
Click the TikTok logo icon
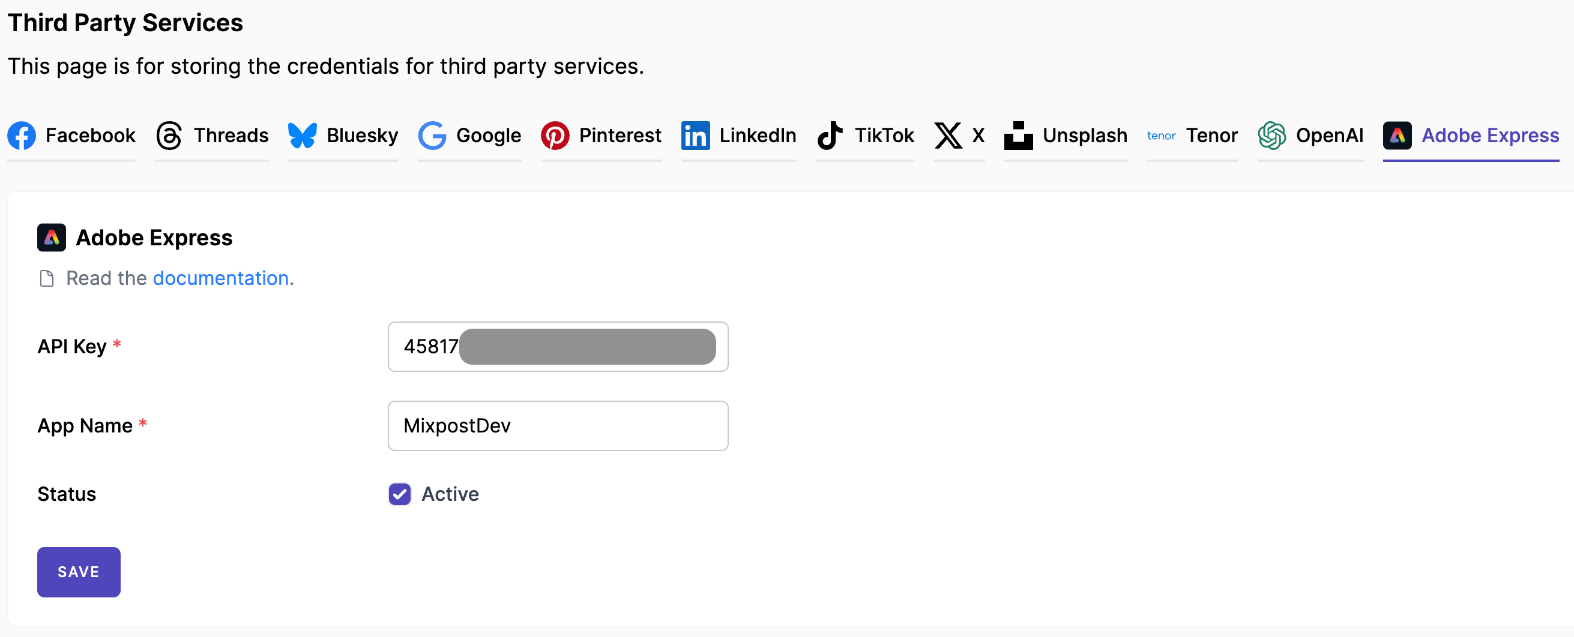[830, 135]
